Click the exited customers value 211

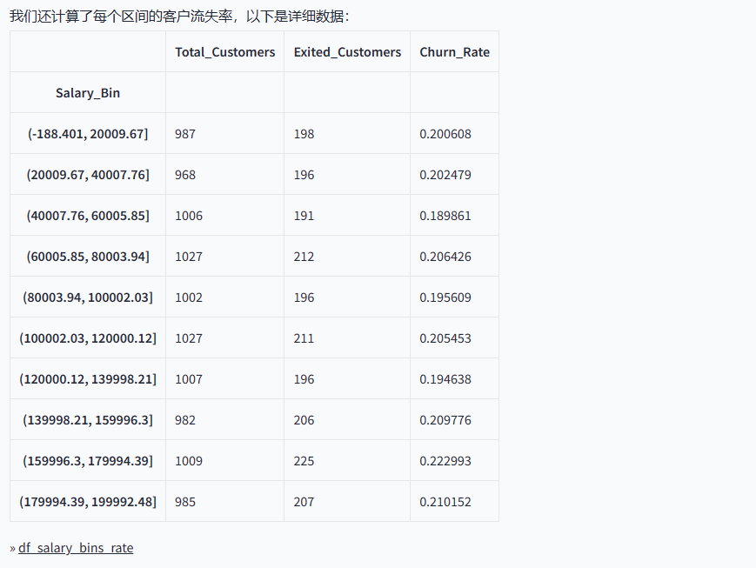(x=304, y=338)
